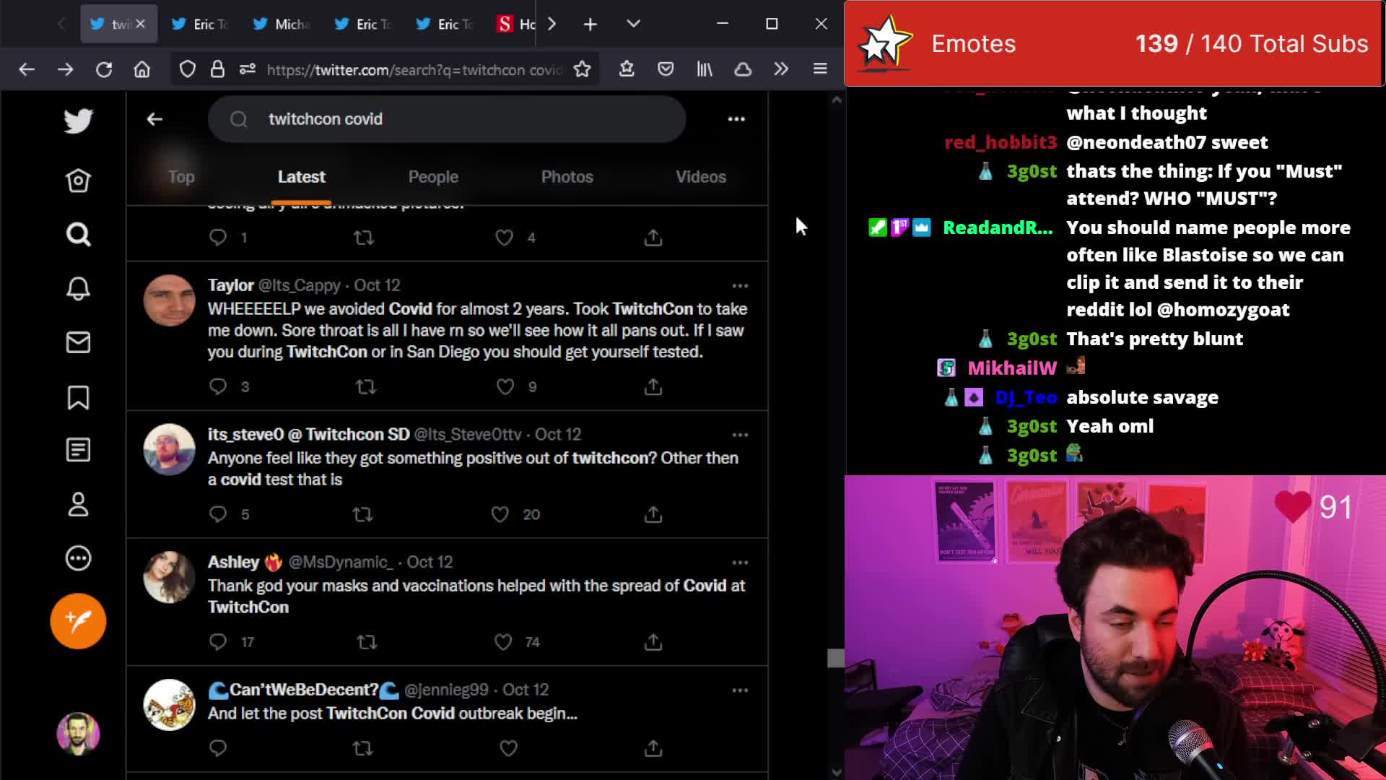Open @jennieg99 handle link
The height and width of the screenshot is (780, 1386).
[x=446, y=690]
